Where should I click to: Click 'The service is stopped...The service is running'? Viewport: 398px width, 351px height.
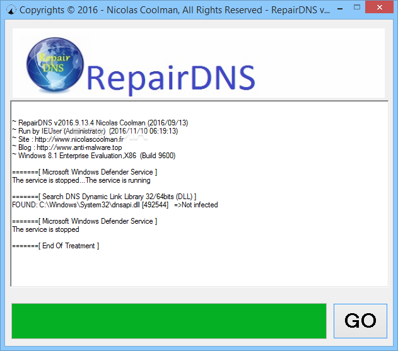[x=81, y=180]
